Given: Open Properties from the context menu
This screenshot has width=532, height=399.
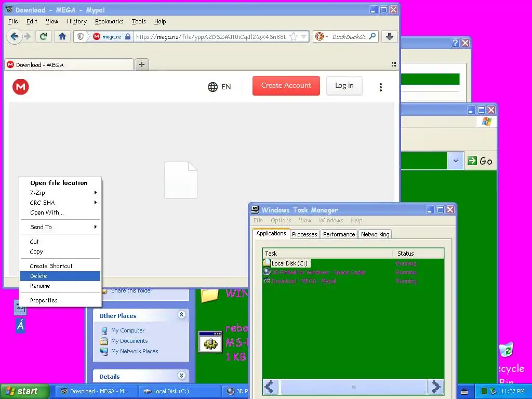Looking at the screenshot, I should (60, 300).
